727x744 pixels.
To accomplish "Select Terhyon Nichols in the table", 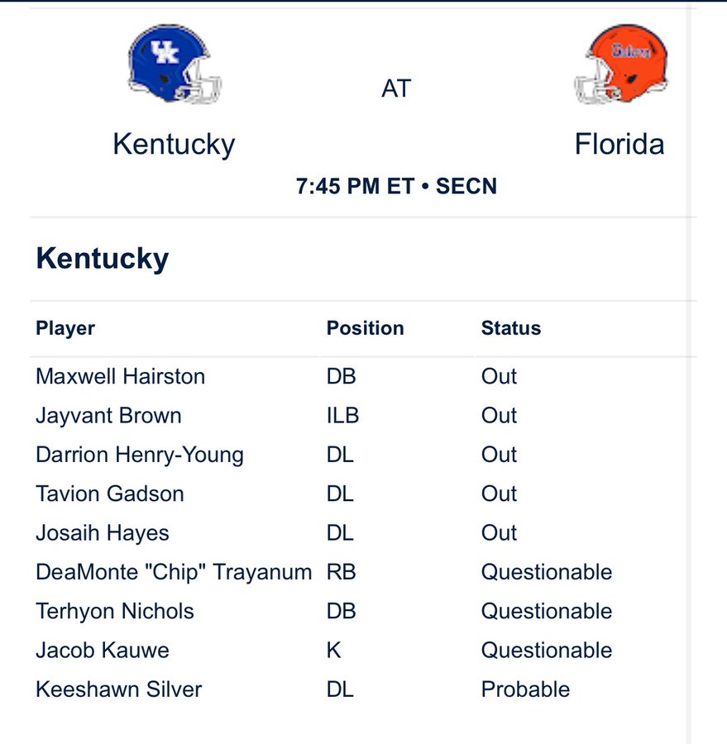I will [x=115, y=611].
